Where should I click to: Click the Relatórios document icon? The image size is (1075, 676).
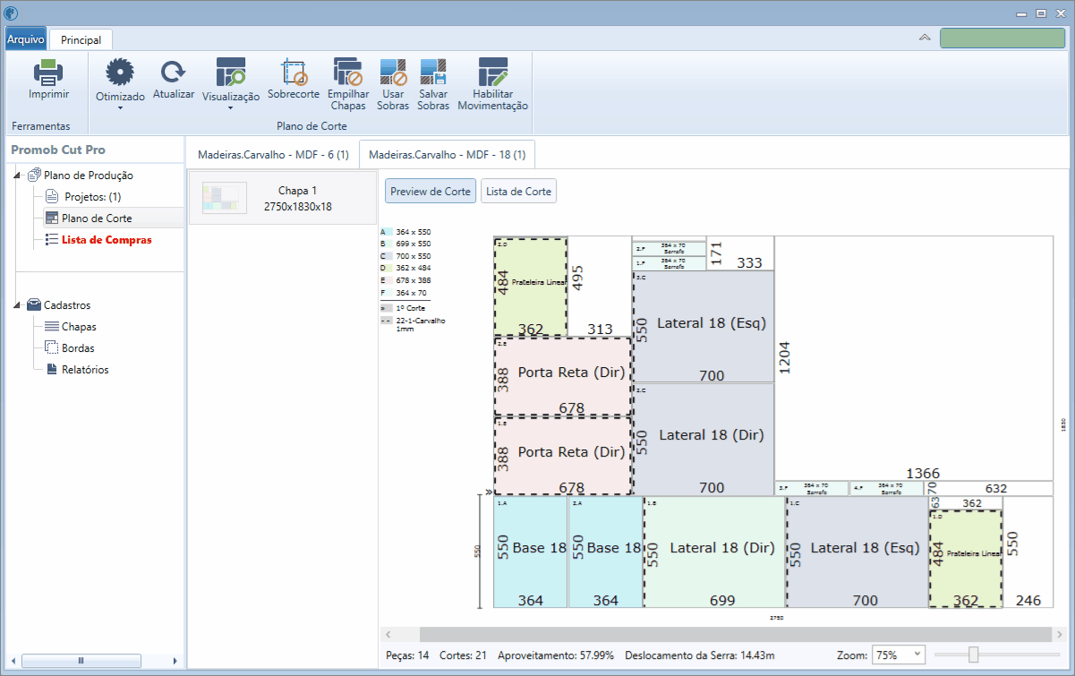tap(52, 370)
